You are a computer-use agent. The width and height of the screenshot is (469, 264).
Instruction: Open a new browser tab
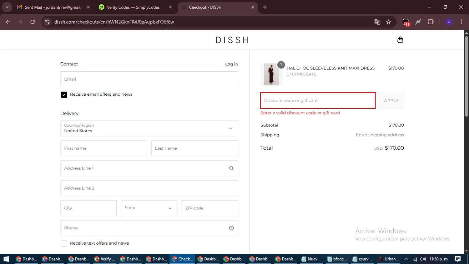265,7
